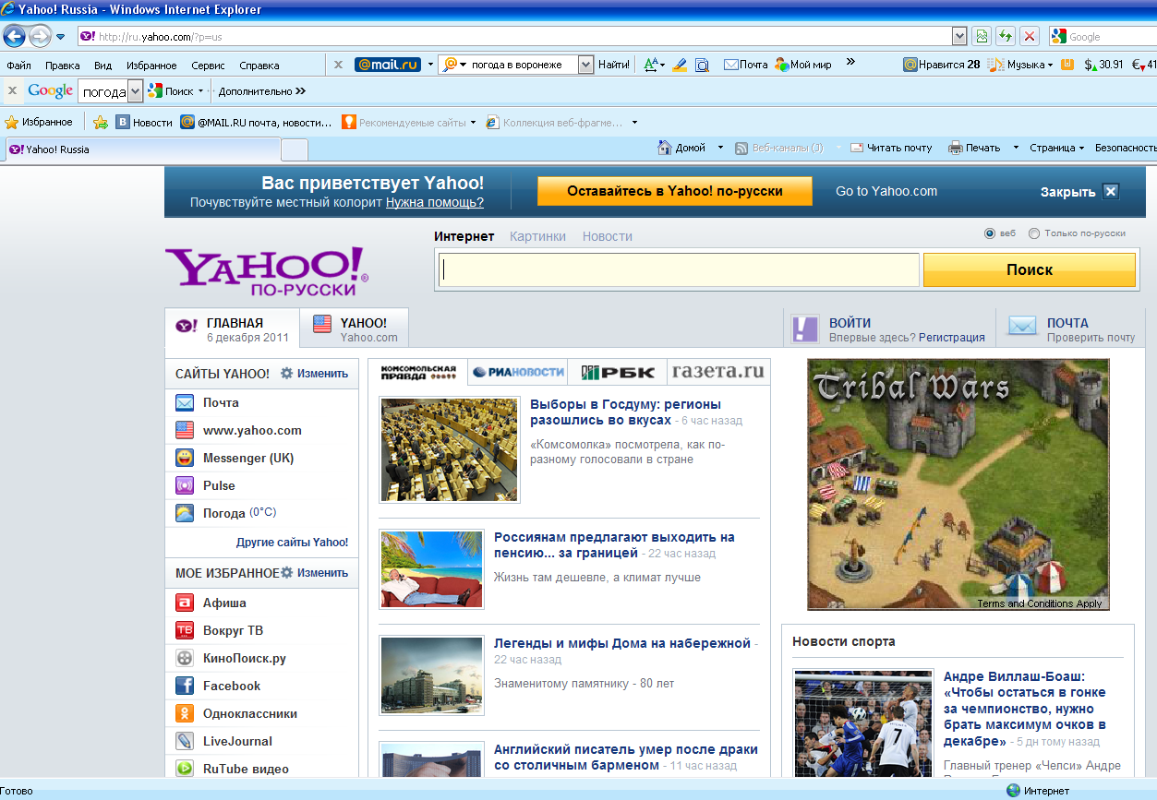Click the compatibility view icon
This screenshot has height=800, width=1157.
coord(982,36)
